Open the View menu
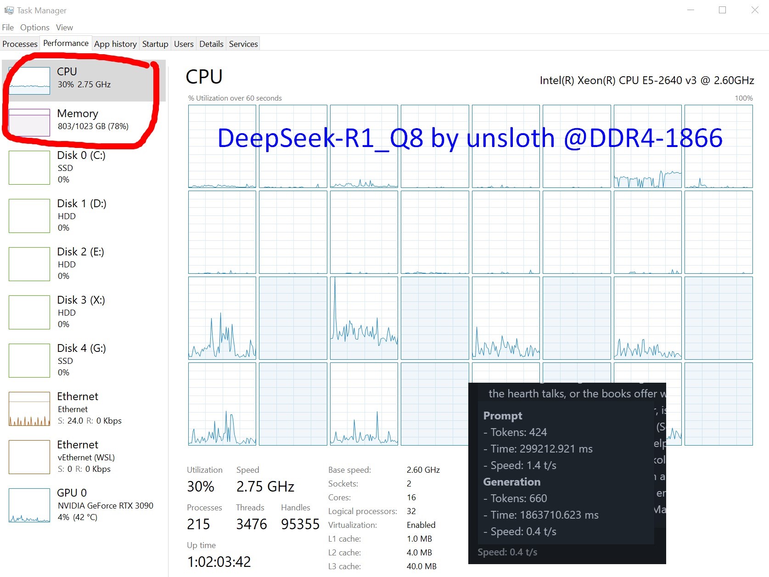This screenshot has width=769, height=577. (64, 28)
